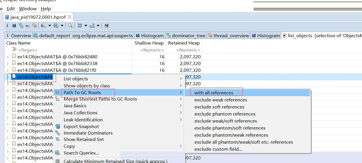Click the compare snapshot toolbar icon
This screenshot has width=362, height=163.
(106, 26)
